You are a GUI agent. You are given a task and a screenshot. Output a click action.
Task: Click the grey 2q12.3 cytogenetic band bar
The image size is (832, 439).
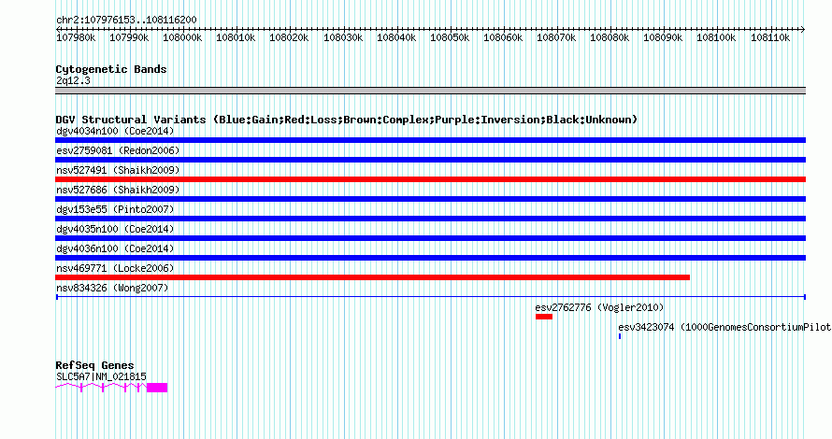pos(430,91)
